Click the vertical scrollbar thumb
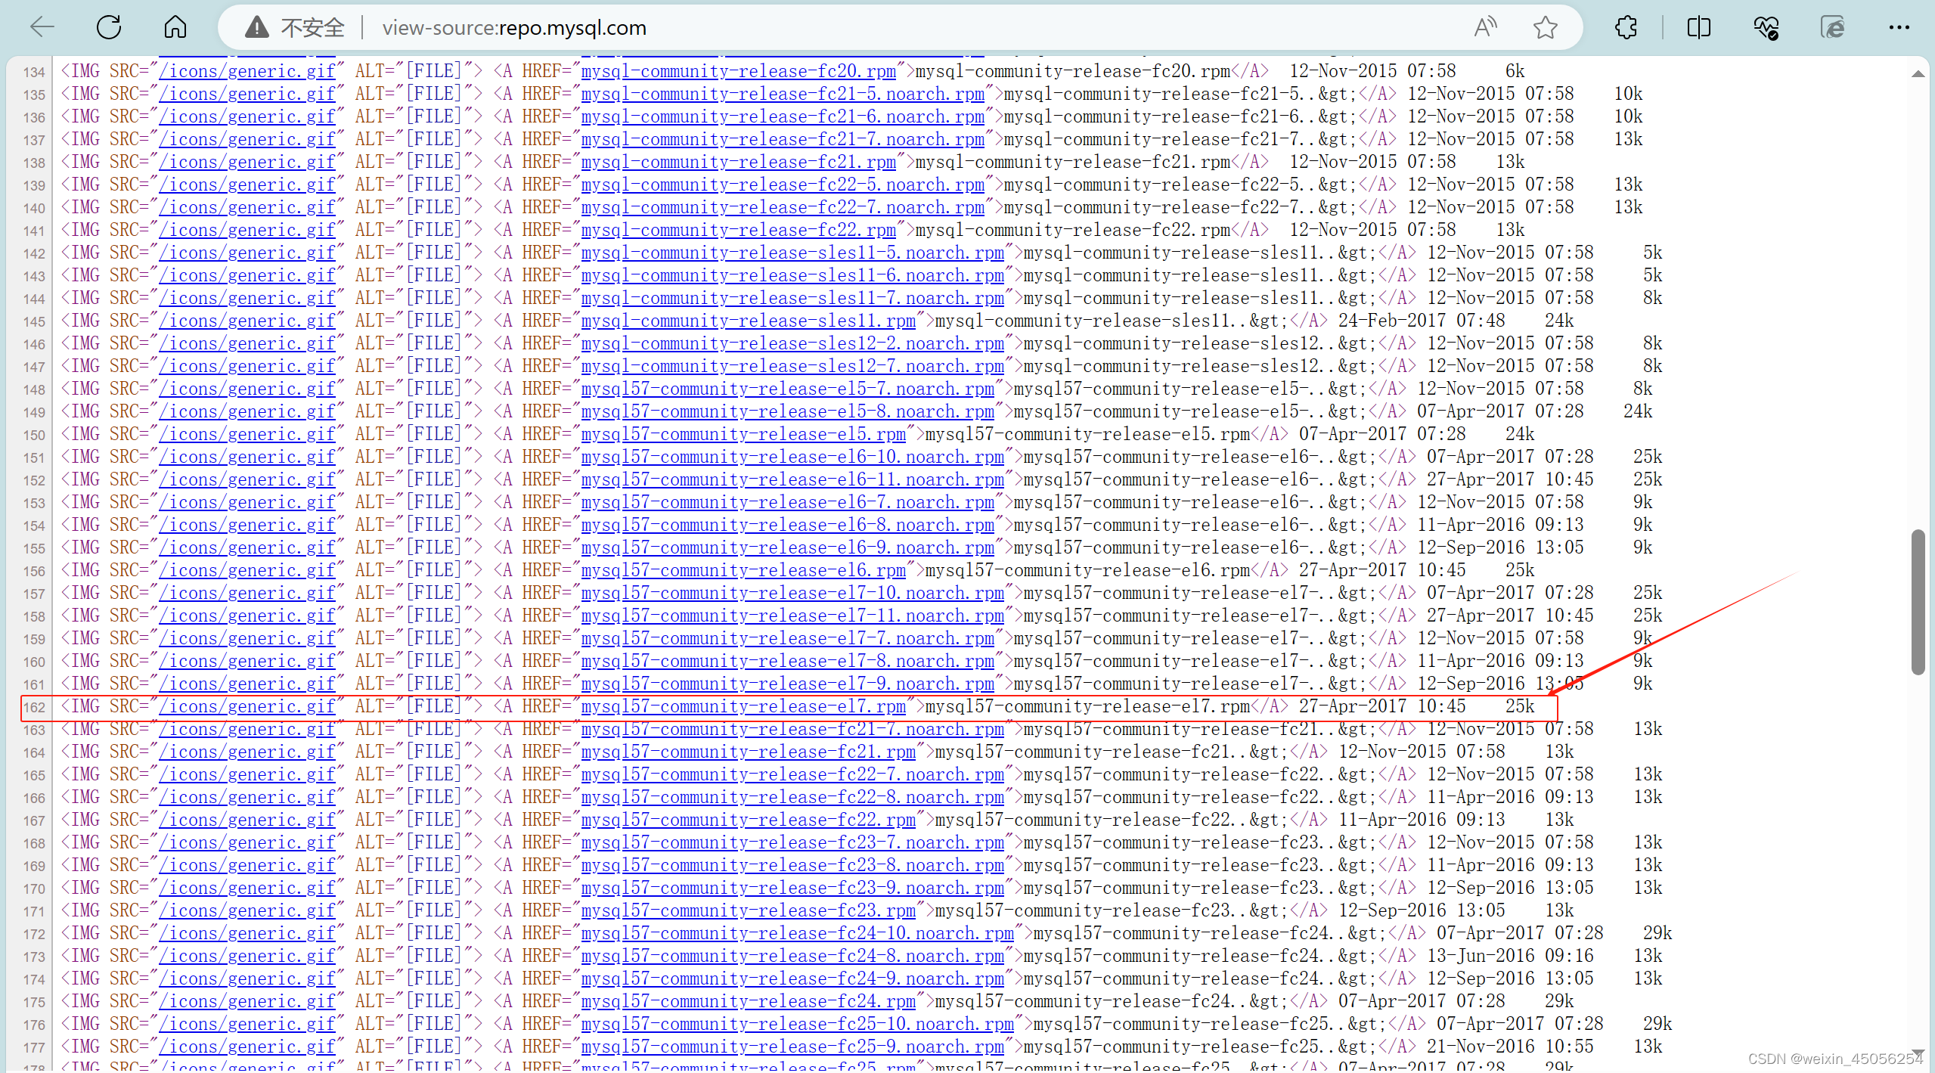Screen dimensions: 1935x1073 1918,602
